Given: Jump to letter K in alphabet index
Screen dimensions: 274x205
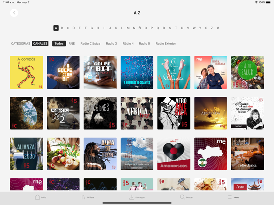Looking at the screenshot, I should coord(116,28).
